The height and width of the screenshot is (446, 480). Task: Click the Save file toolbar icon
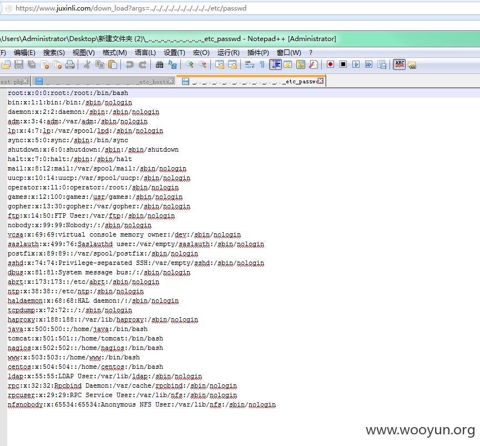(19, 64)
